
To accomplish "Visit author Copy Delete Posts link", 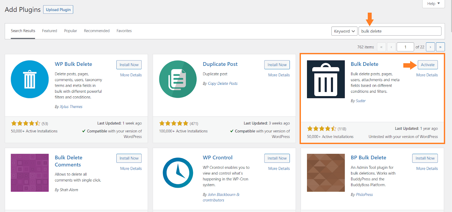I will 223,83.
